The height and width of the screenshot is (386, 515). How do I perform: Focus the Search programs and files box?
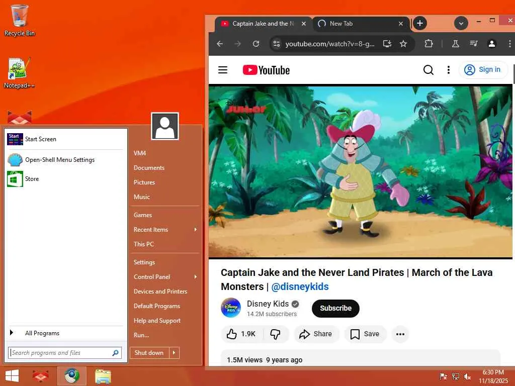(x=65, y=353)
